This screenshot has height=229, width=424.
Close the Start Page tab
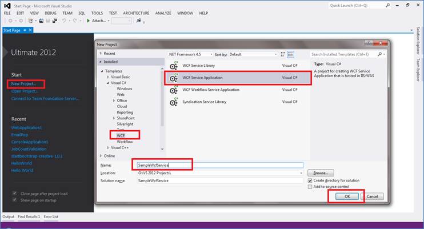point(30,30)
